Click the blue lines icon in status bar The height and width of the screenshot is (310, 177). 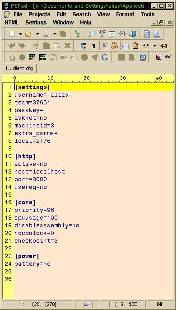pos(87,304)
